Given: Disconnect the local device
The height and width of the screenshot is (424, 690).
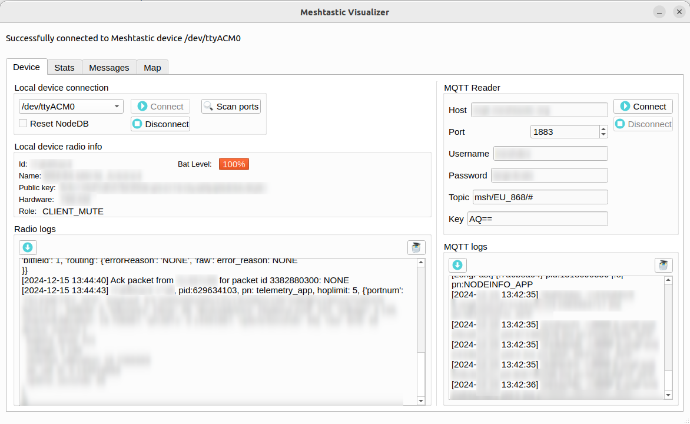Looking at the screenshot, I should (x=161, y=124).
